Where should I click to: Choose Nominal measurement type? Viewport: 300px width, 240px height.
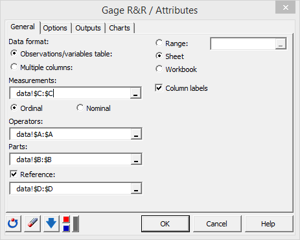93,108
